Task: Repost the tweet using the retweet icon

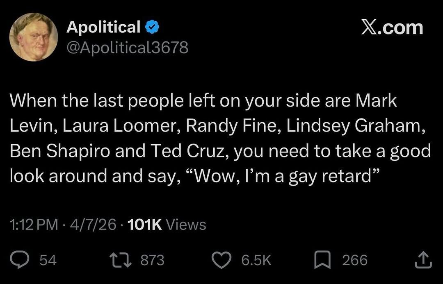Action: (121, 260)
